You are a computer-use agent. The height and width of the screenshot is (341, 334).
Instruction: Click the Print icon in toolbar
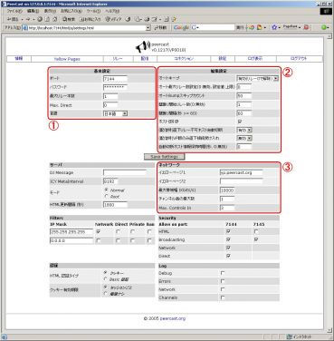pos(147,19)
